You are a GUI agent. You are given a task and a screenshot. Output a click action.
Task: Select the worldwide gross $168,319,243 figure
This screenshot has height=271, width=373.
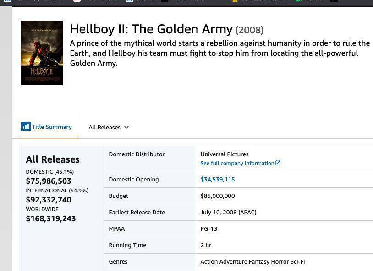point(51,218)
